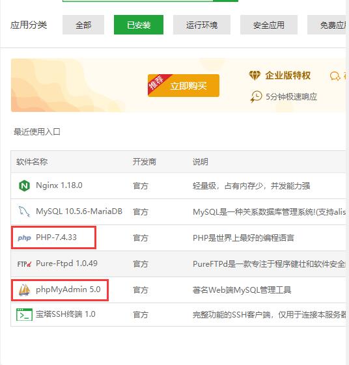Click the 应用分类 label
The width and height of the screenshot is (349, 365).
coord(29,25)
